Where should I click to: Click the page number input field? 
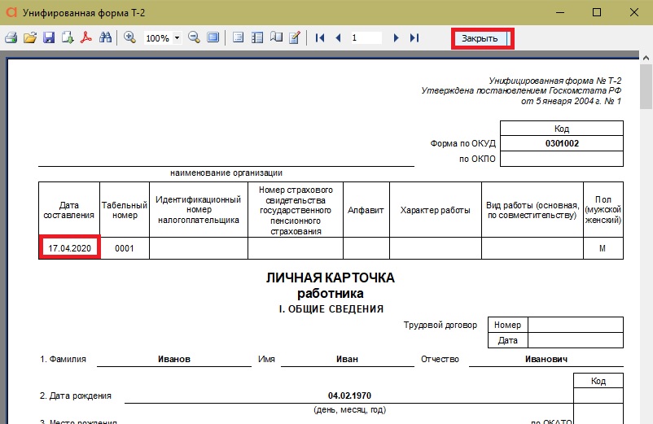pyautogui.click(x=366, y=38)
